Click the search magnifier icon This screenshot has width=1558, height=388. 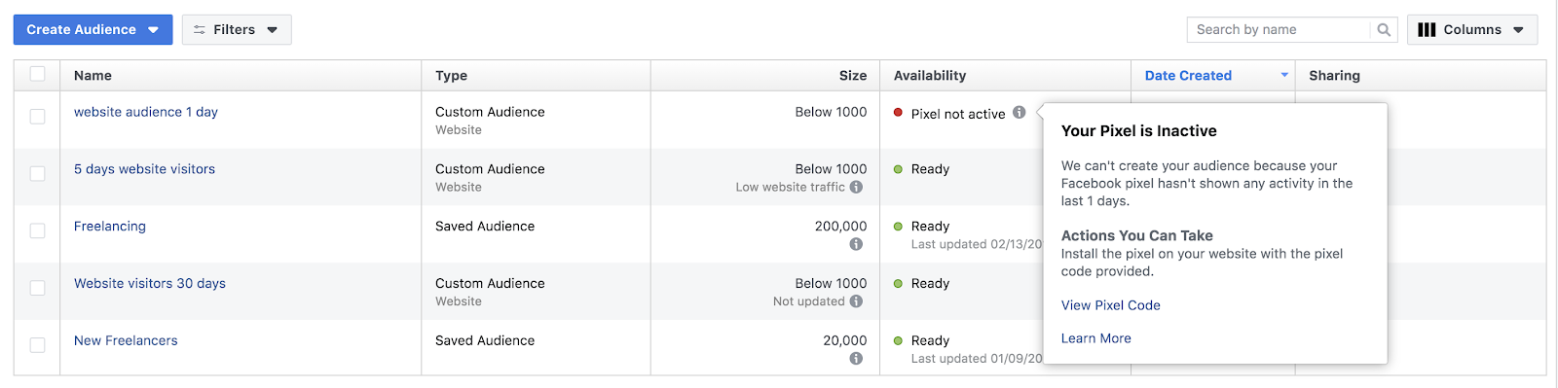click(1384, 30)
